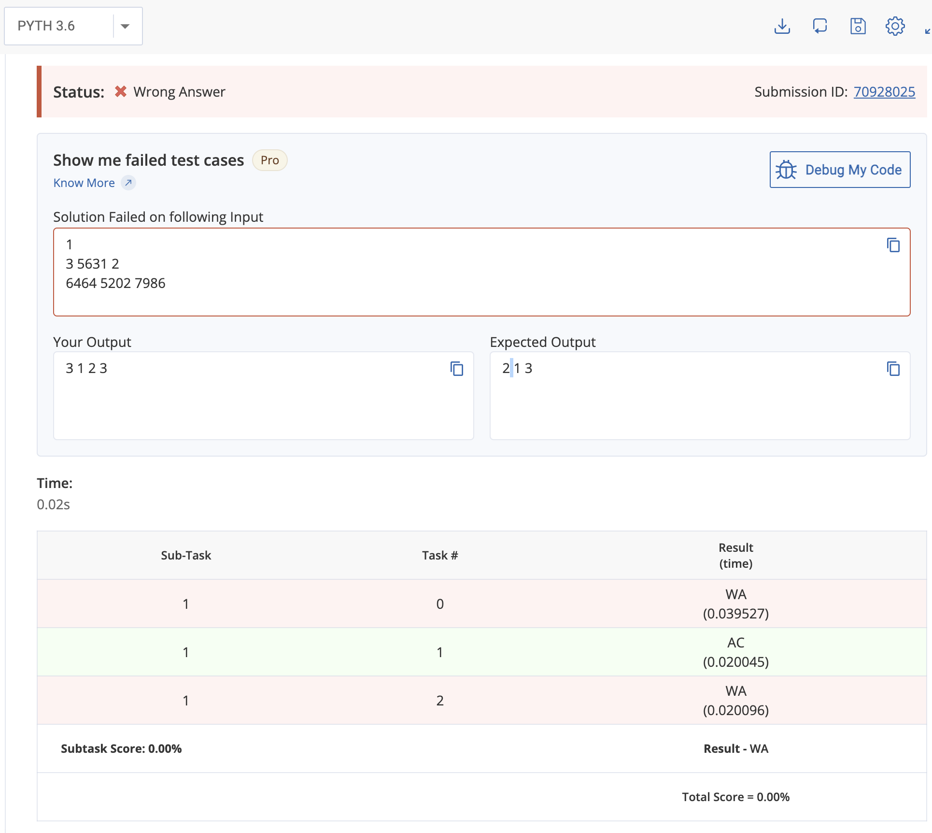Image resolution: width=932 pixels, height=833 pixels.
Task: Open the editor settings gear
Action: [x=895, y=26]
